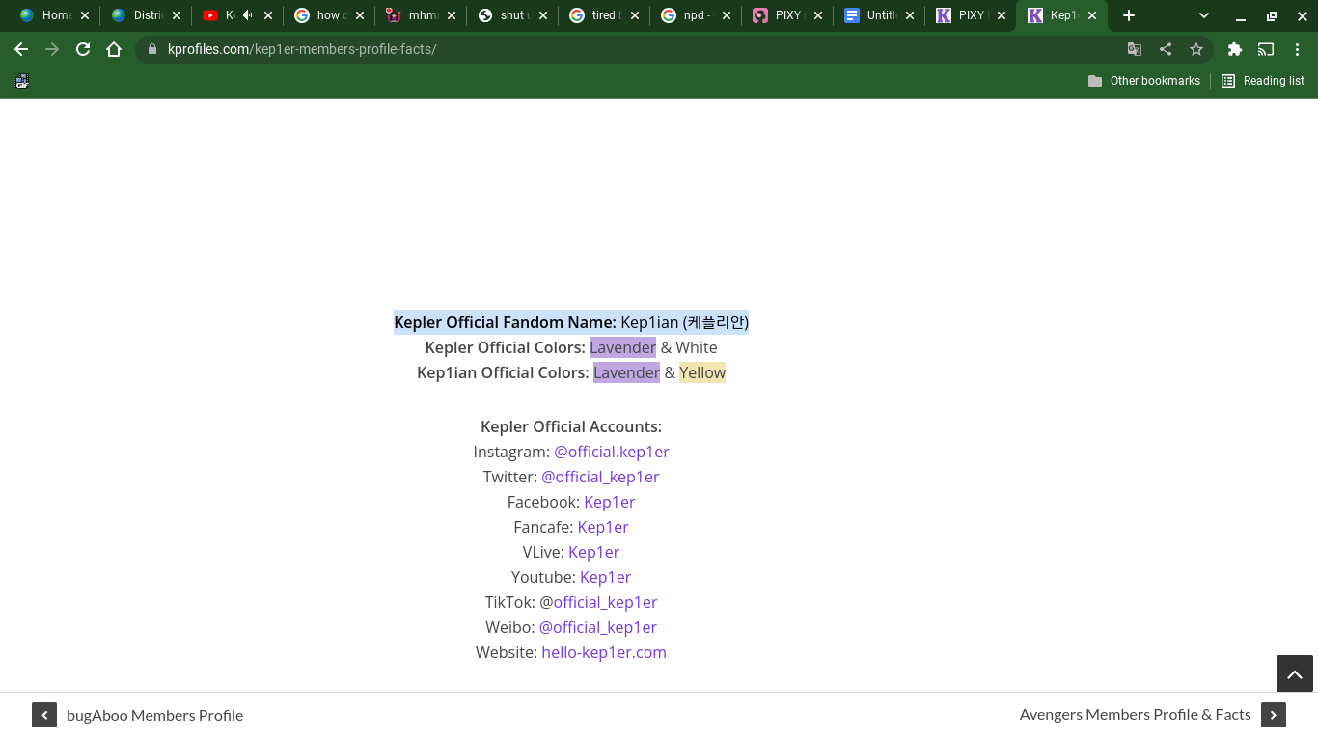Open the TikTok official_kep1er link
1318x741 pixels.
tap(605, 602)
